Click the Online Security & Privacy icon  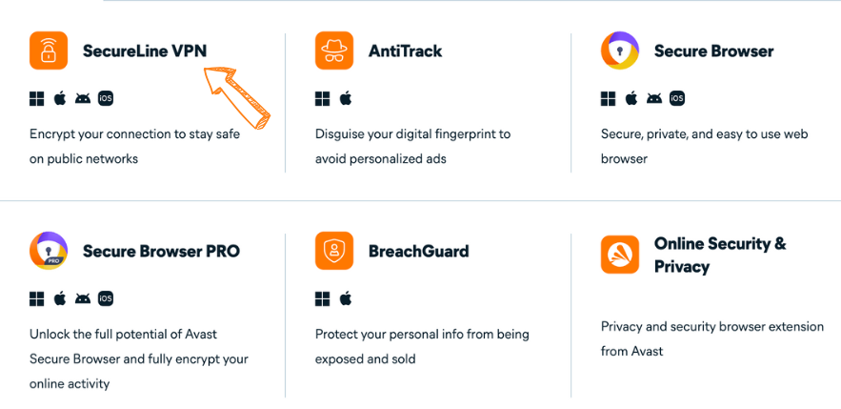(x=620, y=255)
